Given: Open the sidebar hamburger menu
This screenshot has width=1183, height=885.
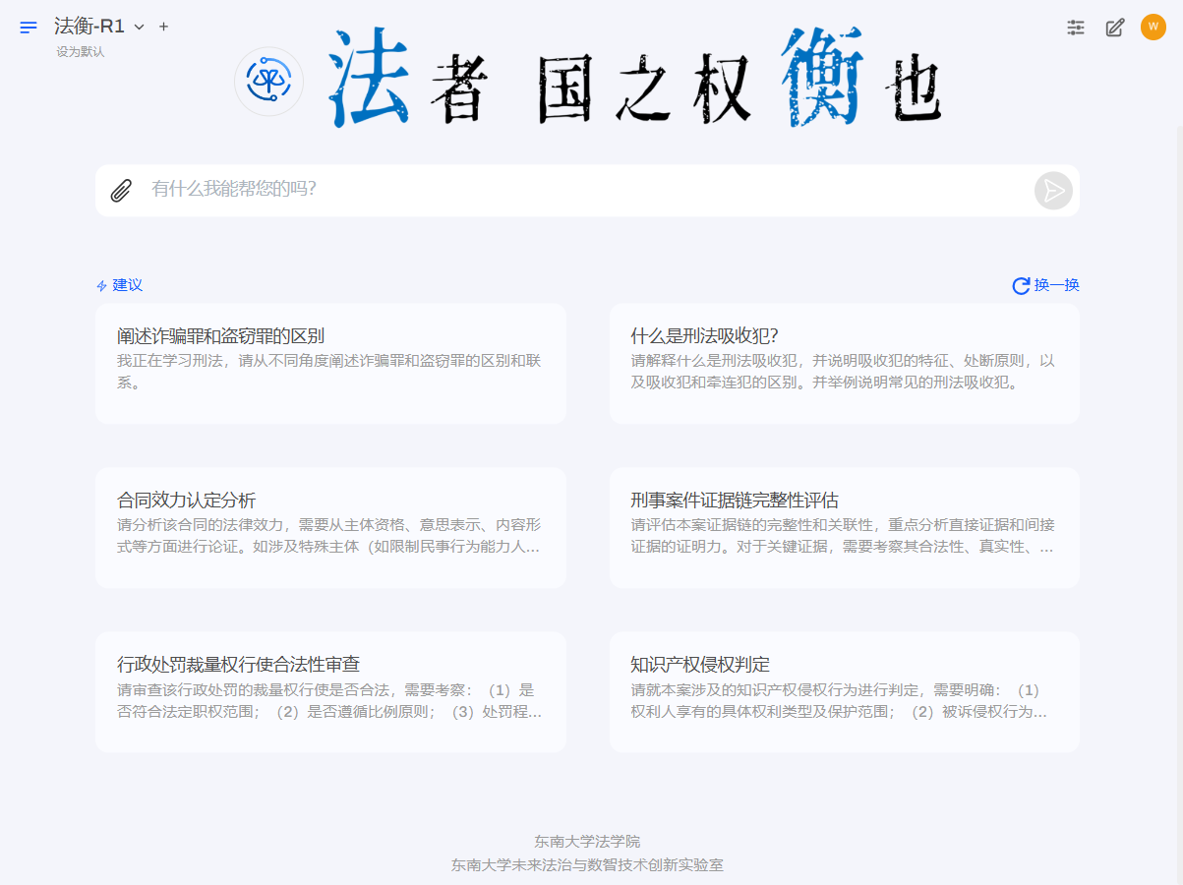Looking at the screenshot, I should 29,28.
